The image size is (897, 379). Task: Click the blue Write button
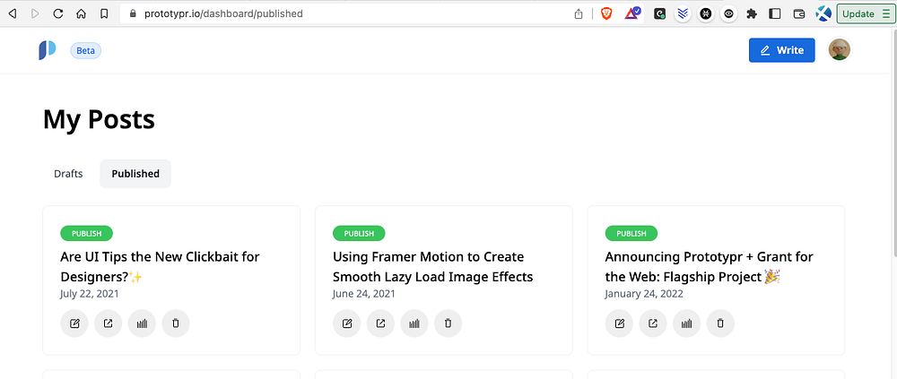(x=781, y=50)
